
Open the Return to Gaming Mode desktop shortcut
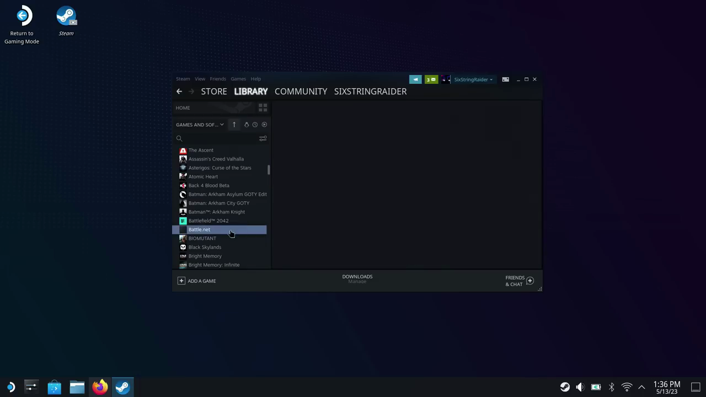(22, 25)
